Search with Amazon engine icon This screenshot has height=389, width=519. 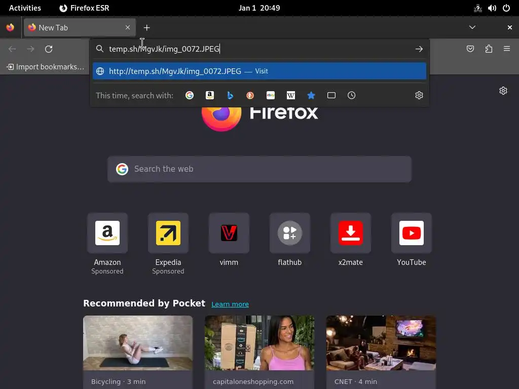[209, 95]
